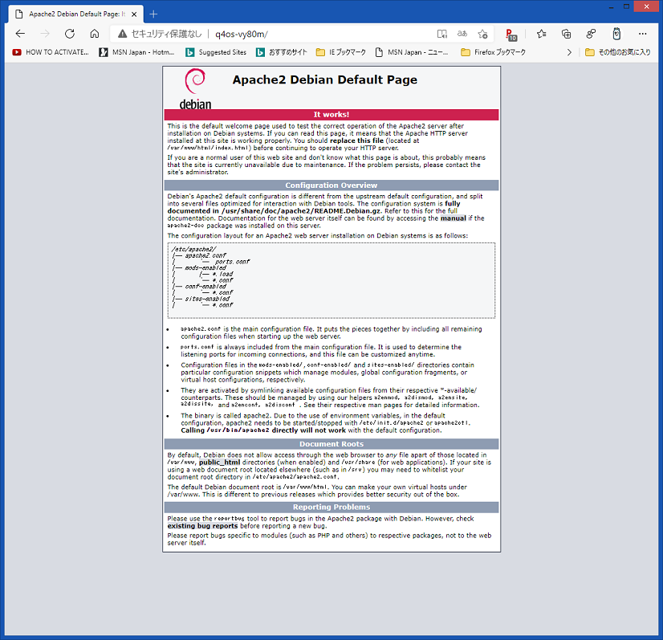Open the Suggested Sites bookmark
The image size is (663, 640).
coord(217,52)
